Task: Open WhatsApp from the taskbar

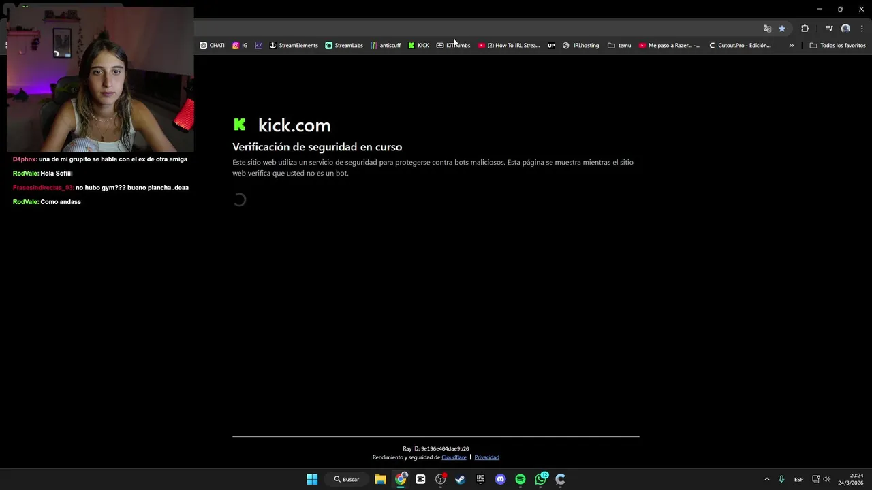Action: tap(541, 479)
